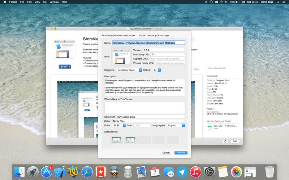Click Import from App Store page button
The image size is (289, 180).
click(154, 35)
